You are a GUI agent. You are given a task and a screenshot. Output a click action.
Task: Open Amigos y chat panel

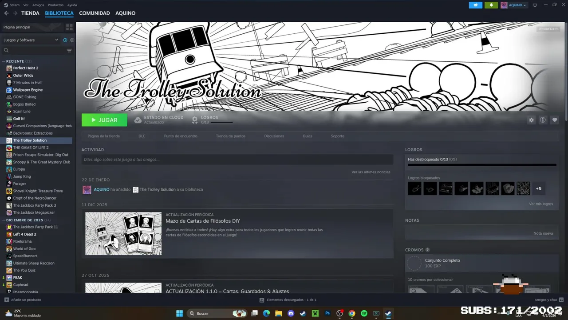(549, 300)
